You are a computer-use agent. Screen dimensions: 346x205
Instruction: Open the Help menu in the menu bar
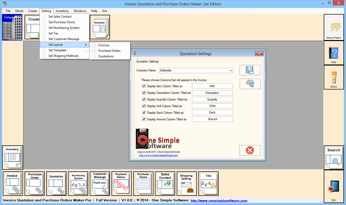tap(94, 11)
